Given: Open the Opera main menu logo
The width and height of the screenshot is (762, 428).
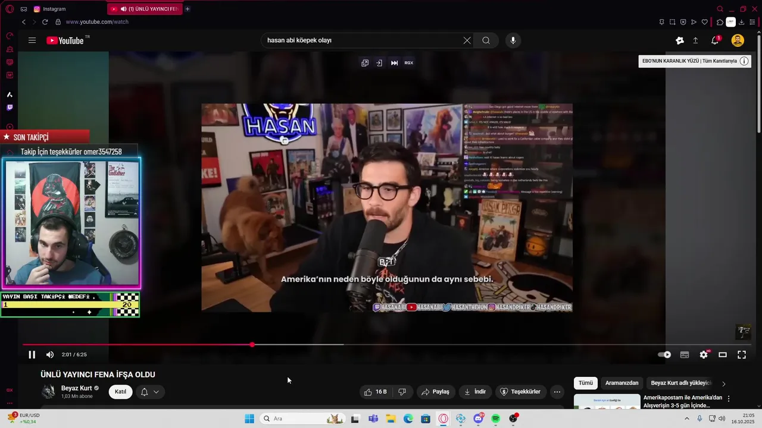Looking at the screenshot, I should [x=10, y=9].
